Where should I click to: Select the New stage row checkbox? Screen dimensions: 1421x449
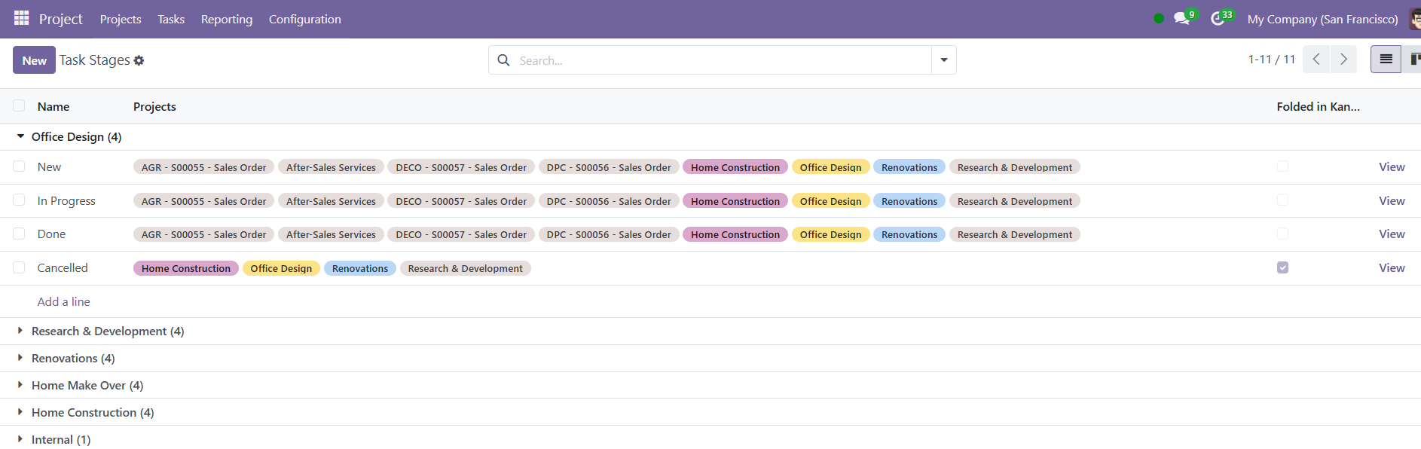tap(19, 166)
